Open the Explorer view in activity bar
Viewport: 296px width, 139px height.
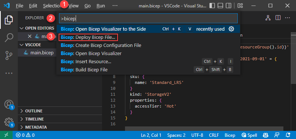click(9, 20)
